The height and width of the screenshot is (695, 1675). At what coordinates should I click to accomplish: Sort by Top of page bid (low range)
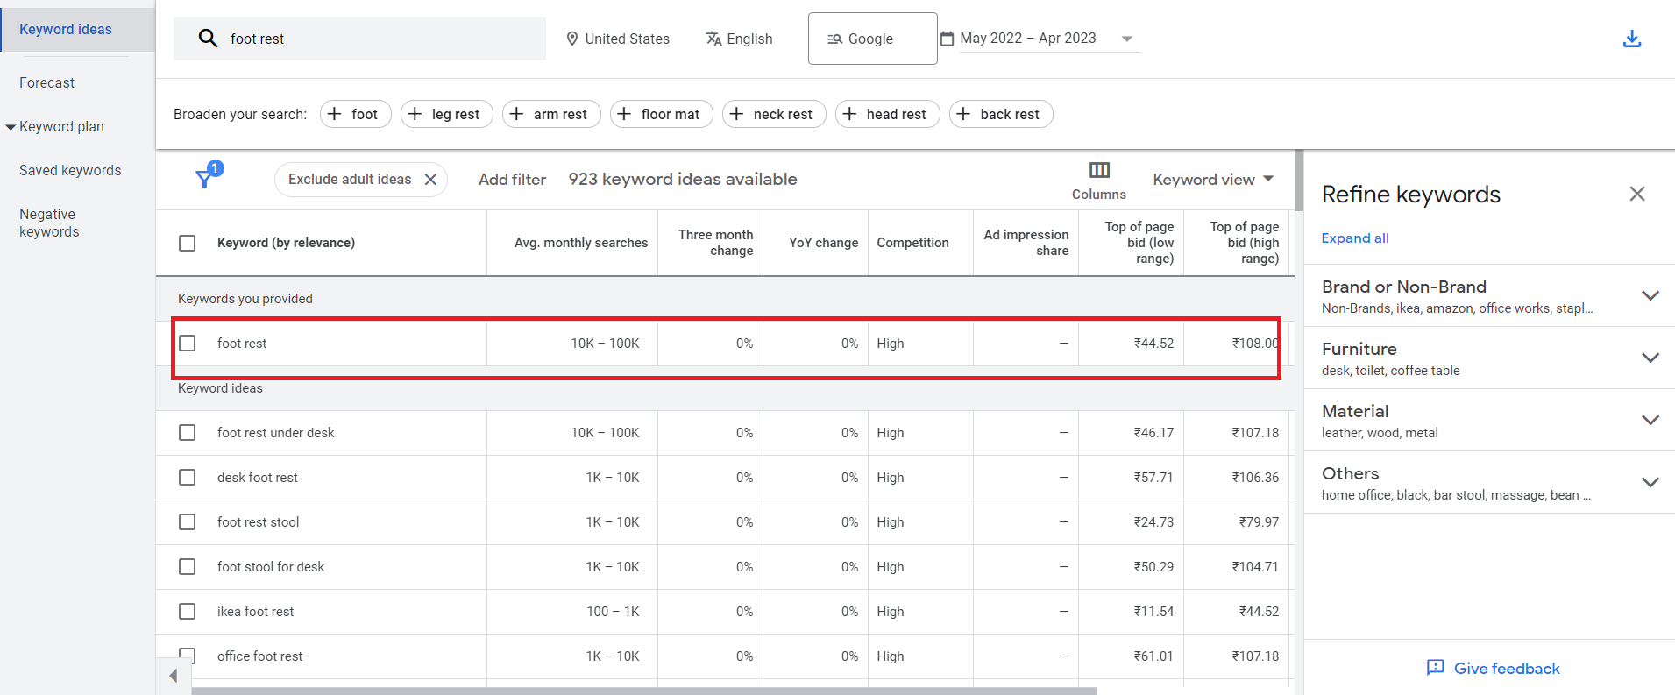click(1139, 243)
